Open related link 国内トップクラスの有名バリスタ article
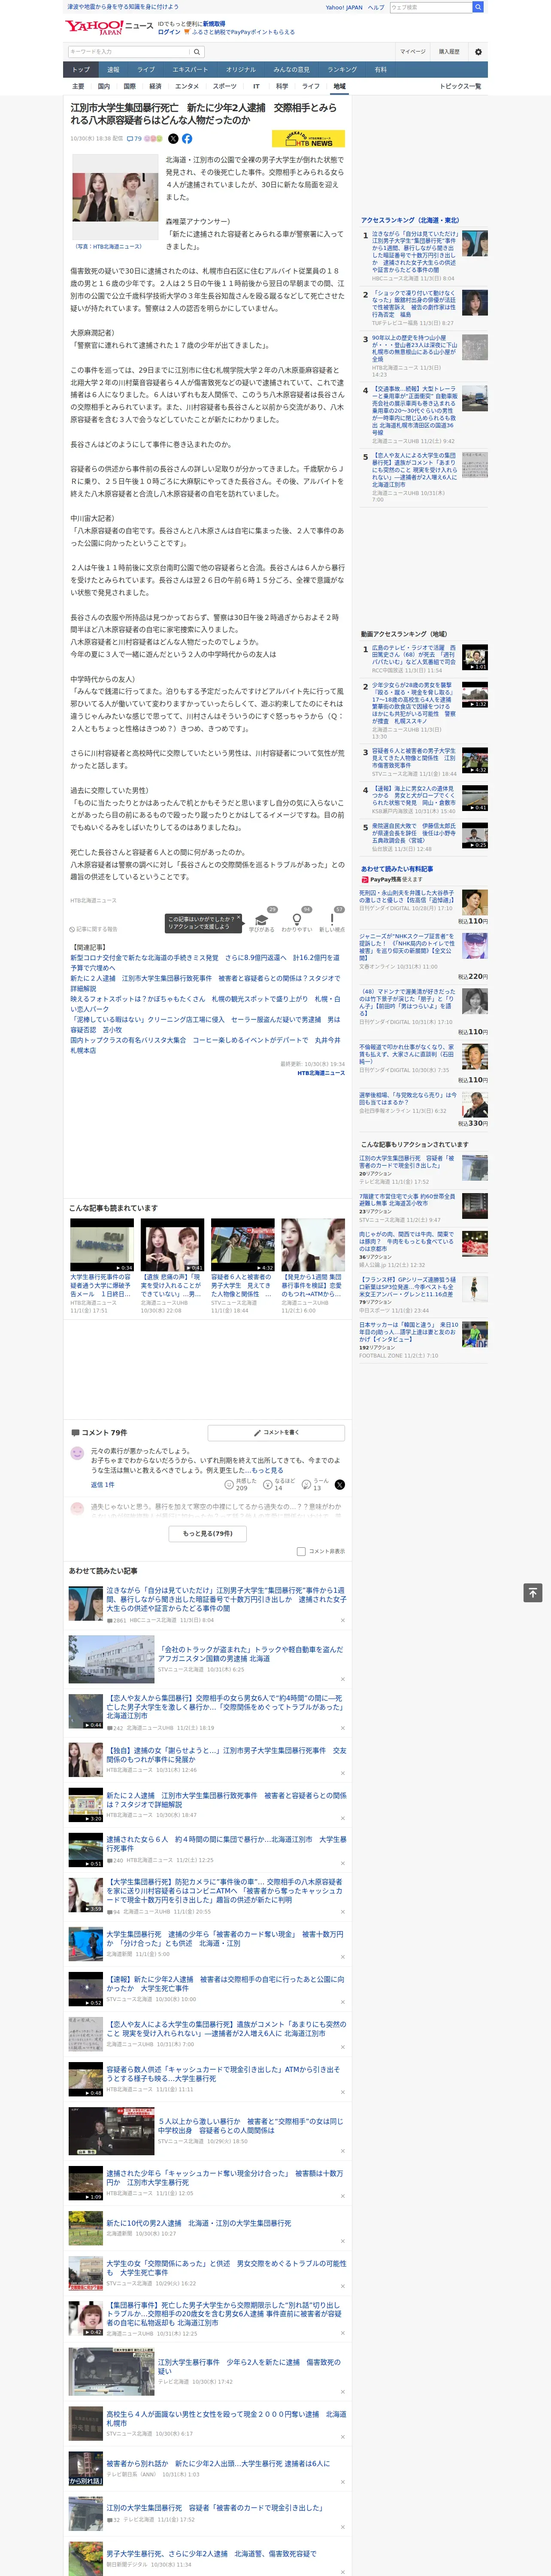The width and height of the screenshot is (551, 2576). tap(205, 1045)
